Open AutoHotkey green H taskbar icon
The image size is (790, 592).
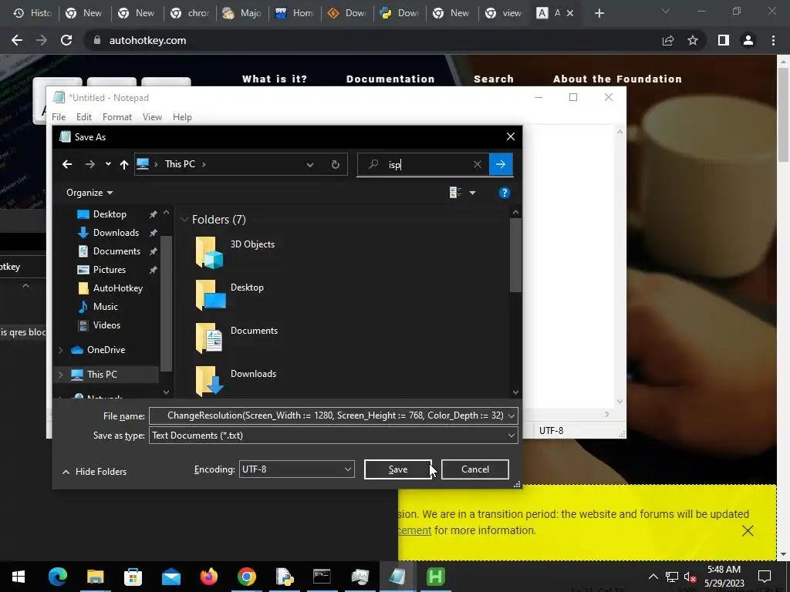click(435, 577)
